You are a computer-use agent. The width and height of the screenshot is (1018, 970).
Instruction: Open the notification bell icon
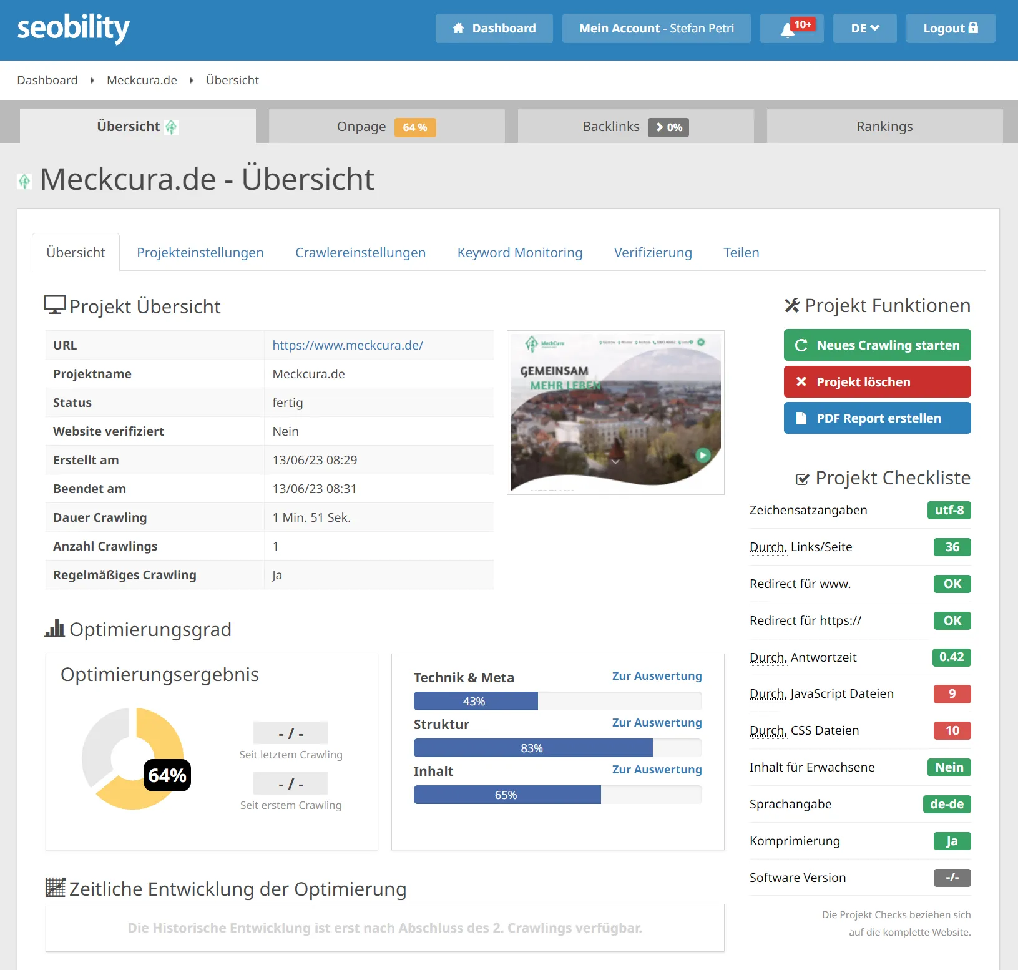point(788,29)
